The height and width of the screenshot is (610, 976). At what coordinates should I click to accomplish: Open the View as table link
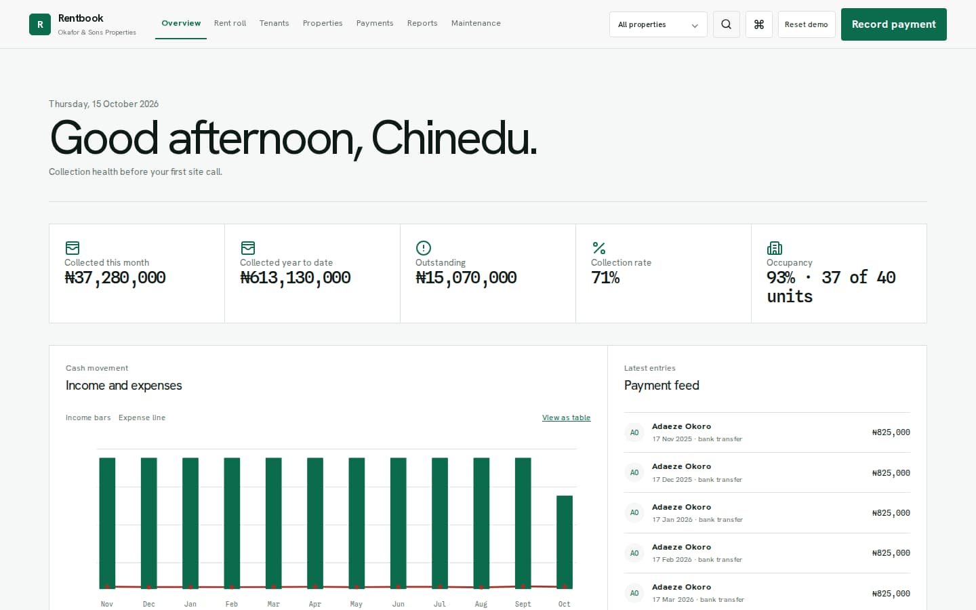click(566, 418)
